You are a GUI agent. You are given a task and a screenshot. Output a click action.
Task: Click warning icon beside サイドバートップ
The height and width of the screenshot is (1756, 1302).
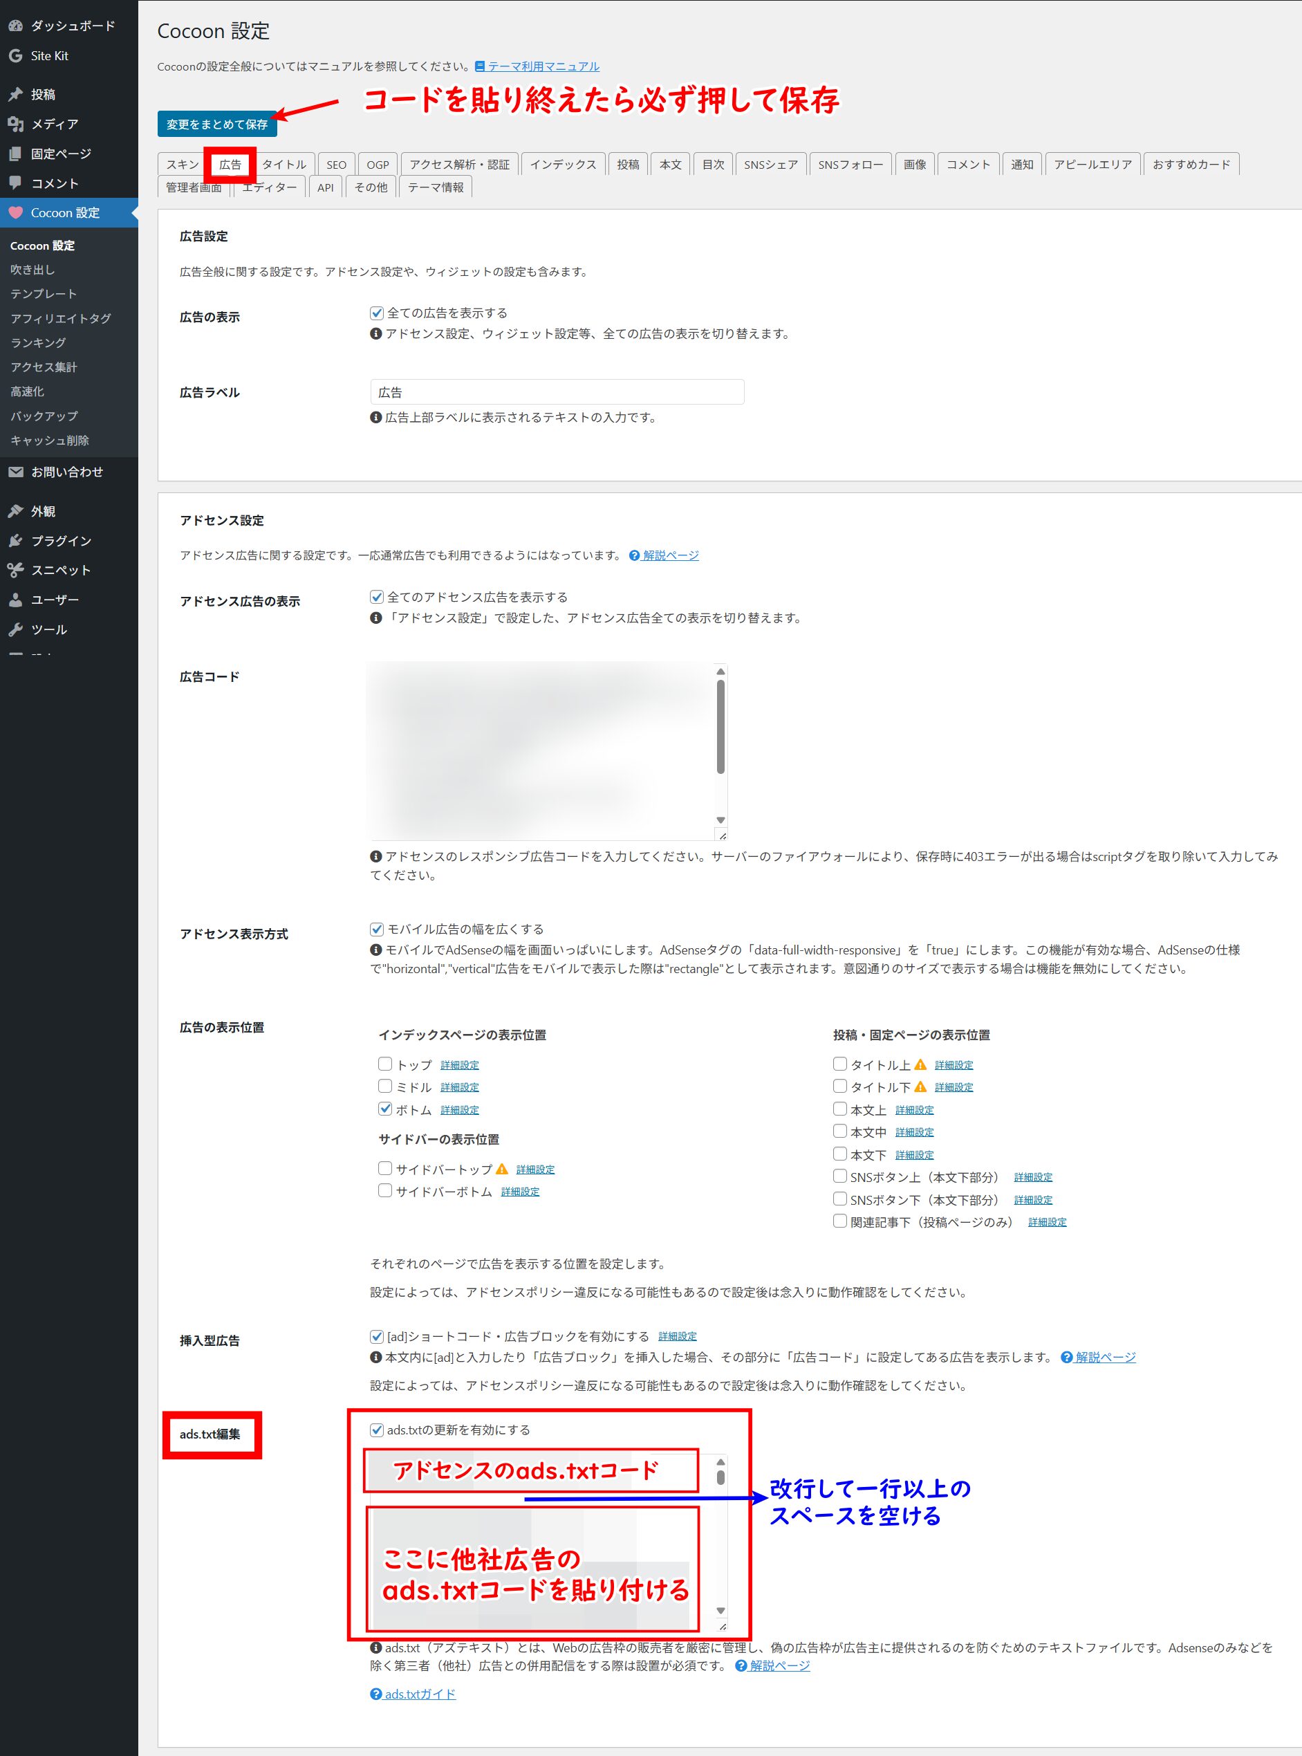click(x=501, y=1169)
